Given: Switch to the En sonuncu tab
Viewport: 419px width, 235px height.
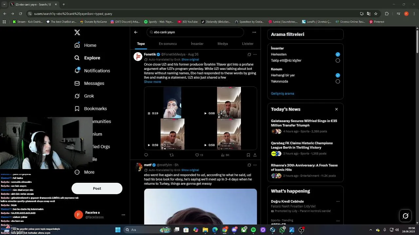Looking at the screenshot, I should 168,44.
